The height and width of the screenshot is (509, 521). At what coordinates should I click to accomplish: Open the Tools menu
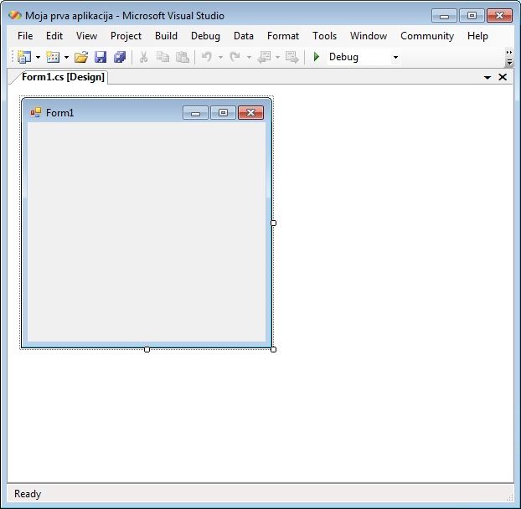pyautogui.click(x=325, y=36)
